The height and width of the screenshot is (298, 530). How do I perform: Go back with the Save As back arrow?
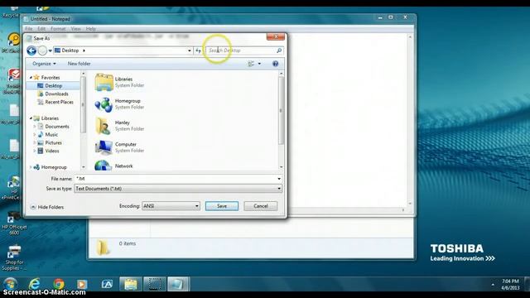pos(31,50)
